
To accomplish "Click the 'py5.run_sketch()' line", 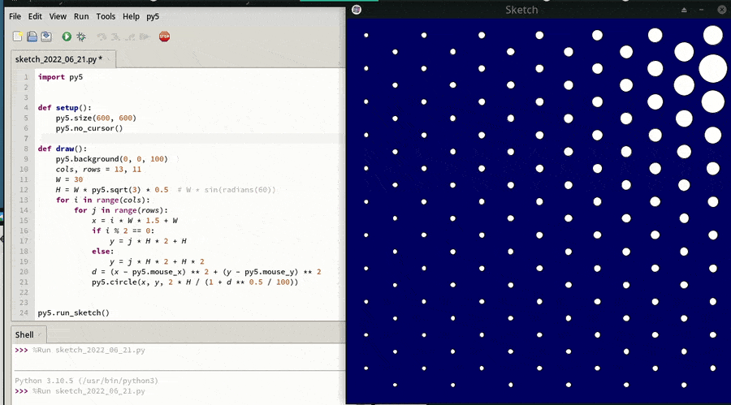I will (x=73, y=312).
